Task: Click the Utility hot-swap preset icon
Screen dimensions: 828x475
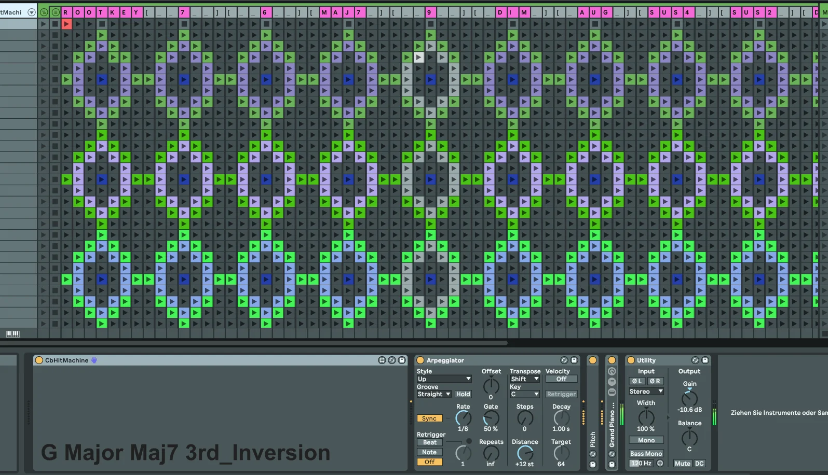Action: (695, 360)
